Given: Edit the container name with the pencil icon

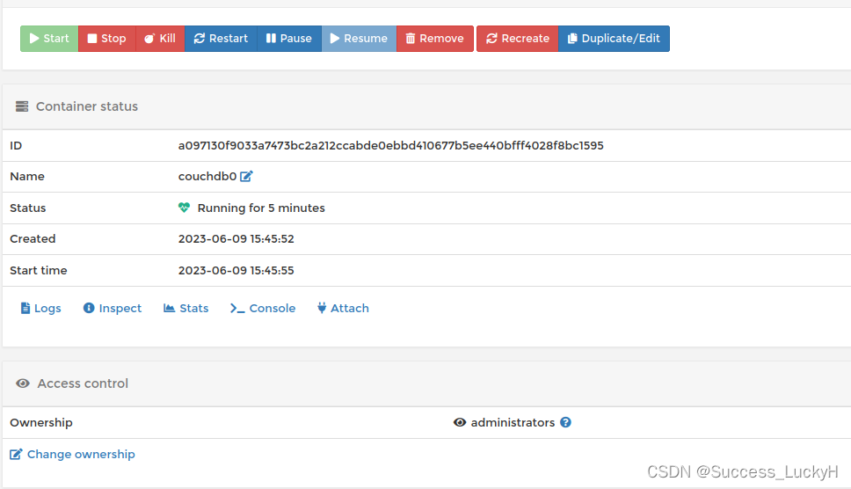Looking at the screenshot, I should [x=246, y=177].
